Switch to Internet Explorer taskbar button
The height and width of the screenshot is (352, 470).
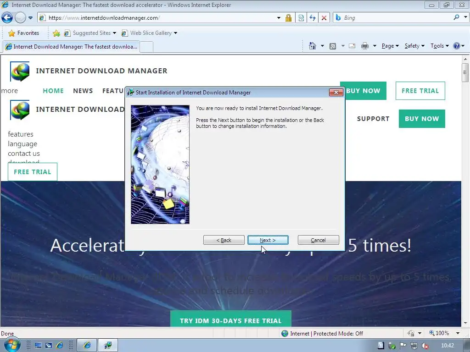(x=87, y=346)
